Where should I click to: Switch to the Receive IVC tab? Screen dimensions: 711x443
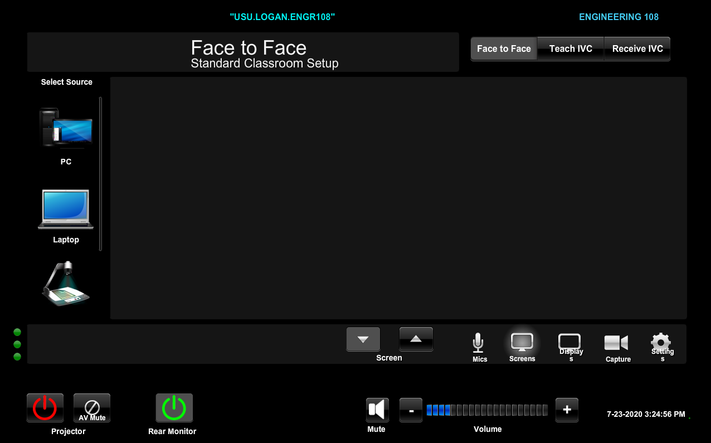point(637,48)
